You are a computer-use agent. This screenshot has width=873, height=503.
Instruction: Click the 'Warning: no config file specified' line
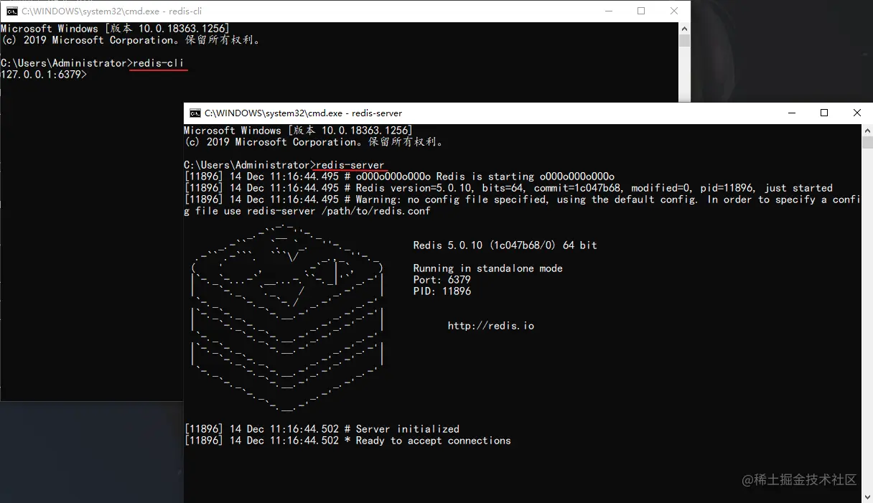tap(523, 199)
